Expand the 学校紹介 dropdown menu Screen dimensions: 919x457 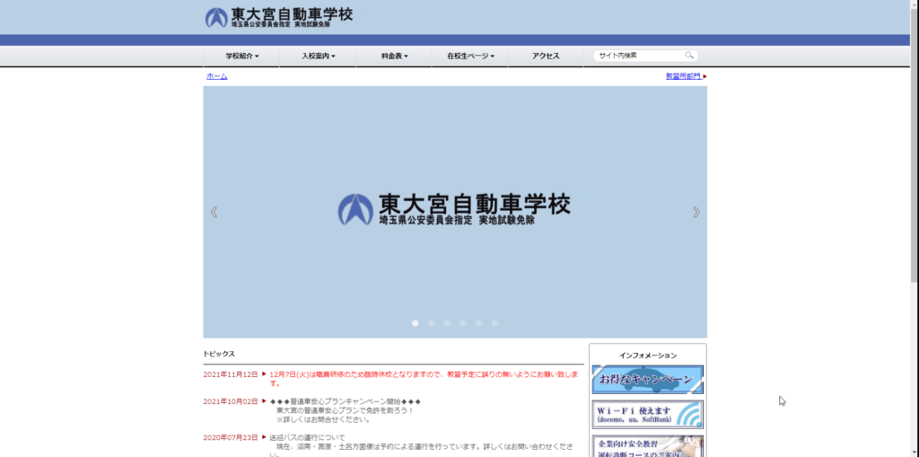coord(241,57)
